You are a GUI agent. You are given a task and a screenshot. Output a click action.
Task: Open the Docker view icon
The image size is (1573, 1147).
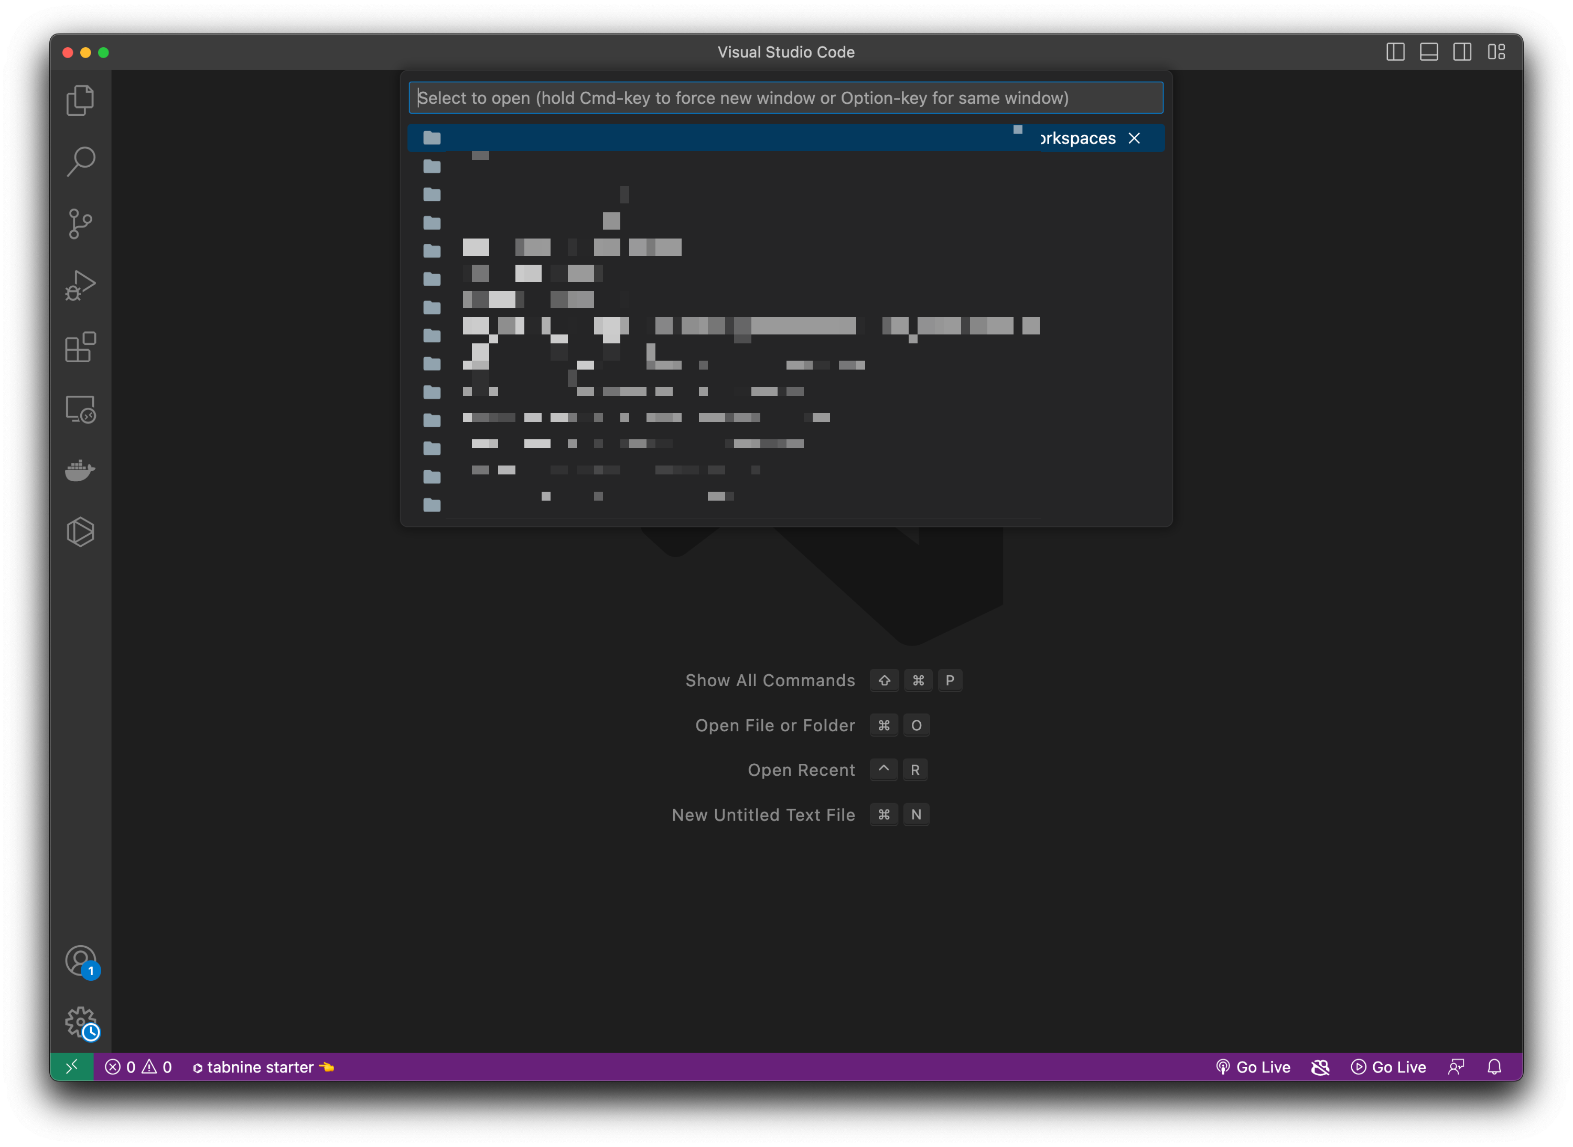(x=80, y=470)
